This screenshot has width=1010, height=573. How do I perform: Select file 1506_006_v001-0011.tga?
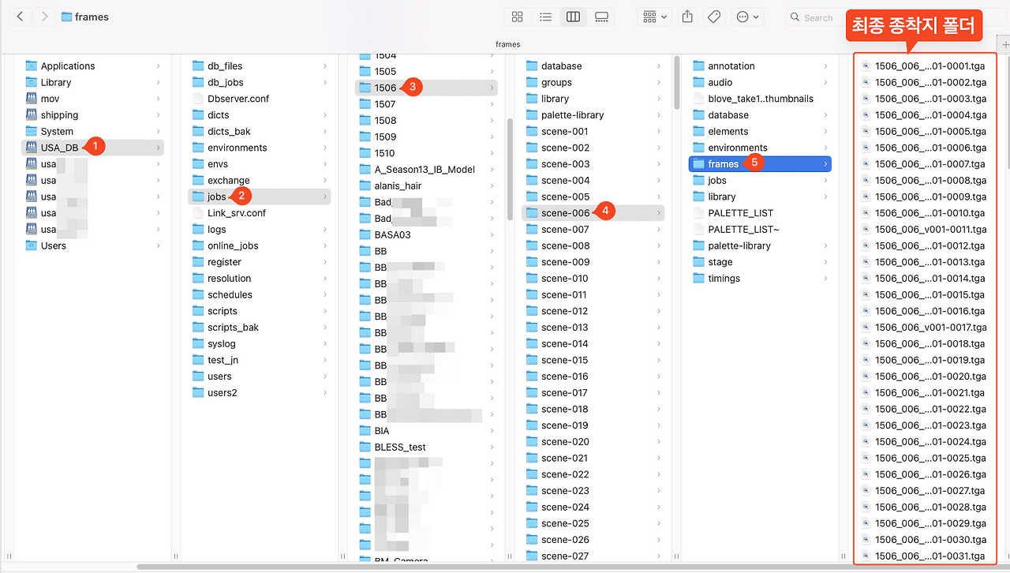(x=924, y=230)
